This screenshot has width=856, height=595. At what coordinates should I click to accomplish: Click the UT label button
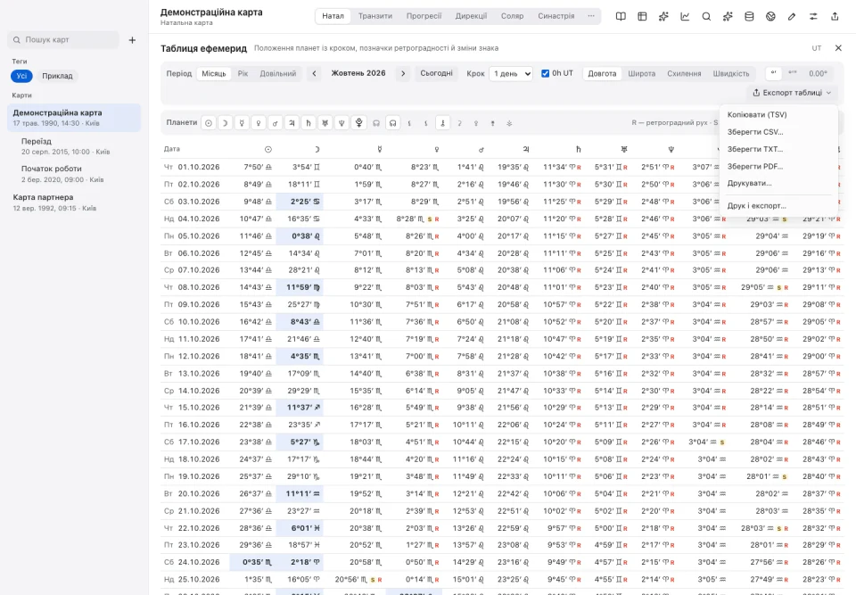tap(817, 48)
